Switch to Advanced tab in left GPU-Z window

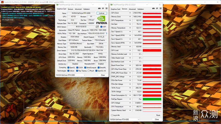pos(78,9)
